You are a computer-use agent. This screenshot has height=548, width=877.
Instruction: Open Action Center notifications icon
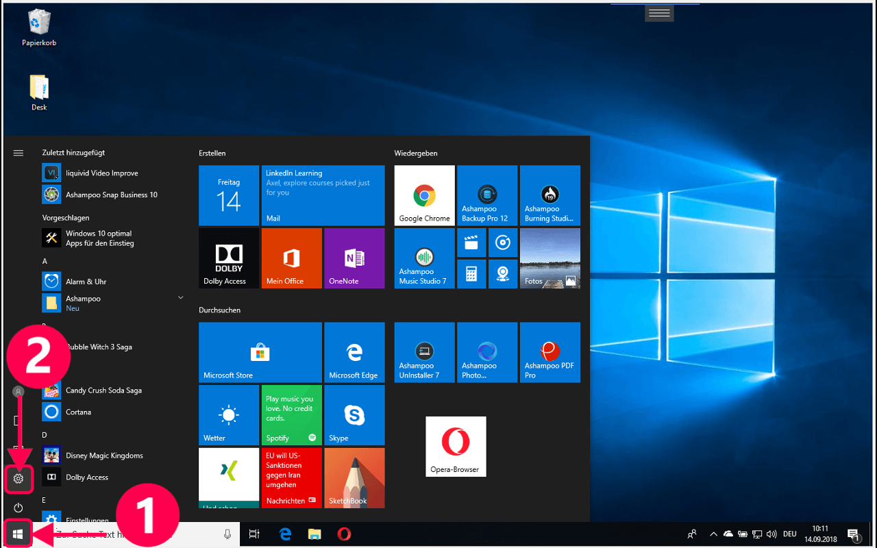pos(854,534)
